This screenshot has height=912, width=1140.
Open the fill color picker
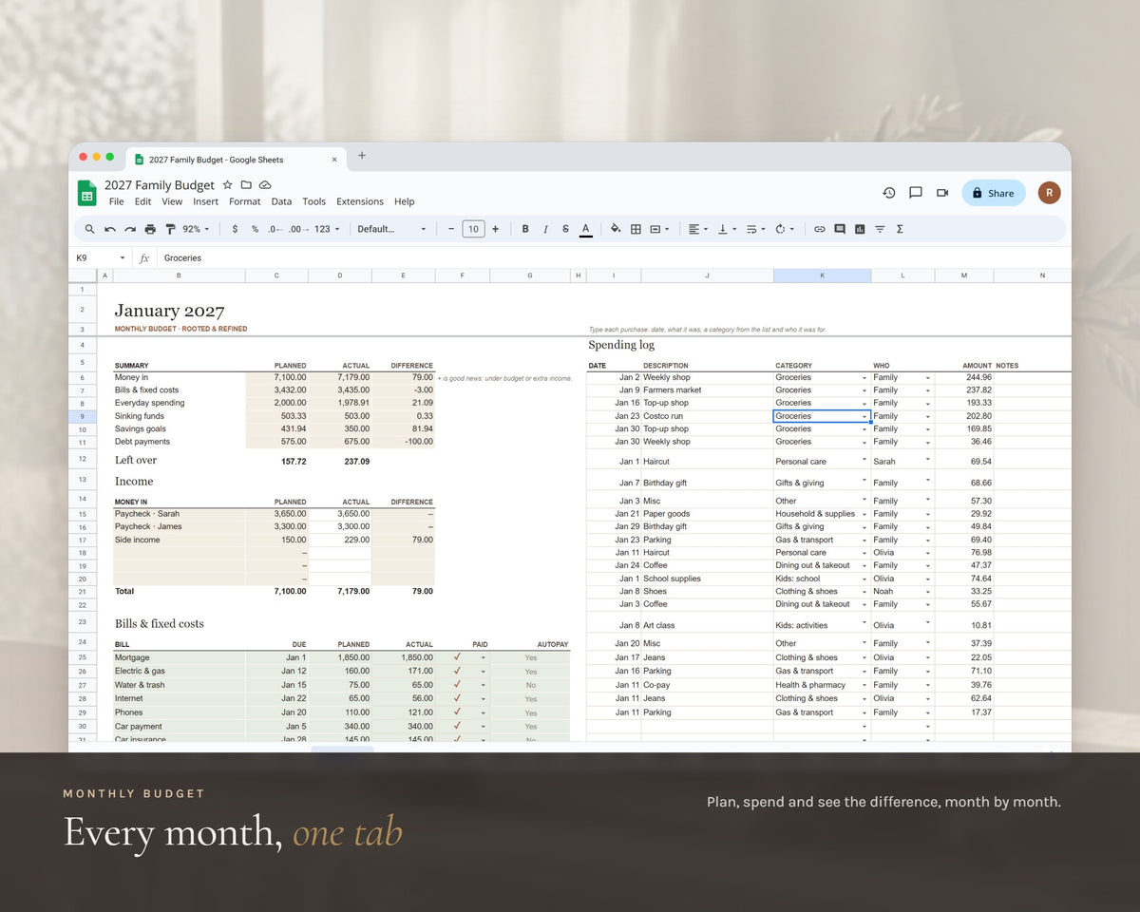tap(616, 229)
